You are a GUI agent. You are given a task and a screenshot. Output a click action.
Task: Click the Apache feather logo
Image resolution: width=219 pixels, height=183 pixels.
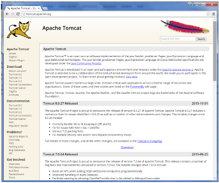pos(185,26)
